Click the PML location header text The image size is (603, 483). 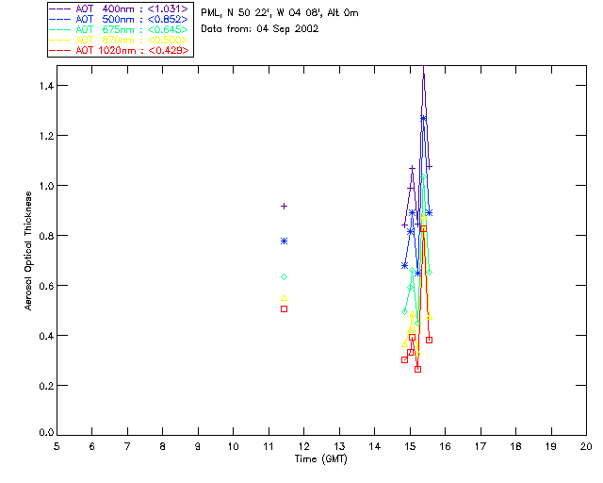280,13
